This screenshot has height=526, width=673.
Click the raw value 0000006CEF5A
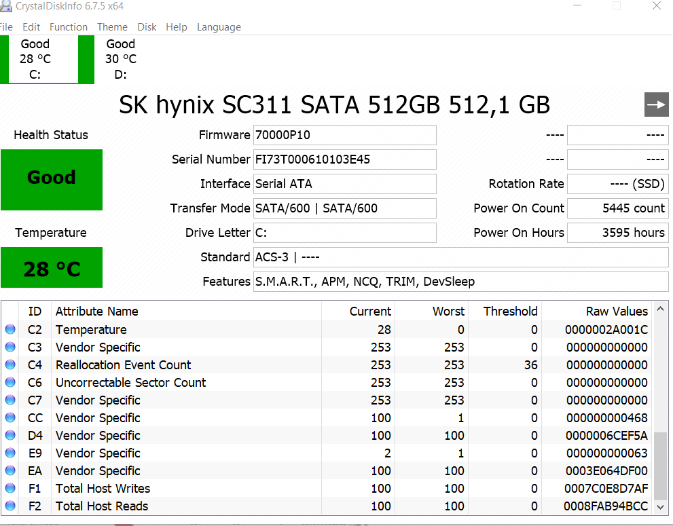606,436
